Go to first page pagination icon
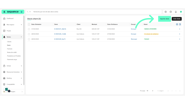The height and width of the screenshot is (104, 185). pos(168,91)
